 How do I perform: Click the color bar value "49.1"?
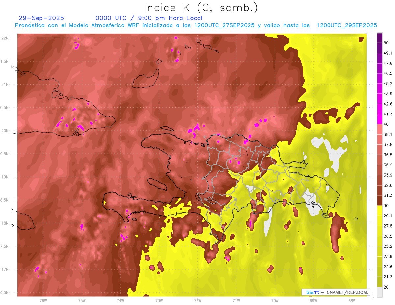coord(388,53)
